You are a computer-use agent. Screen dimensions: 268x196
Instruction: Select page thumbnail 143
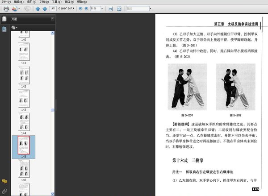click(24, 98)
